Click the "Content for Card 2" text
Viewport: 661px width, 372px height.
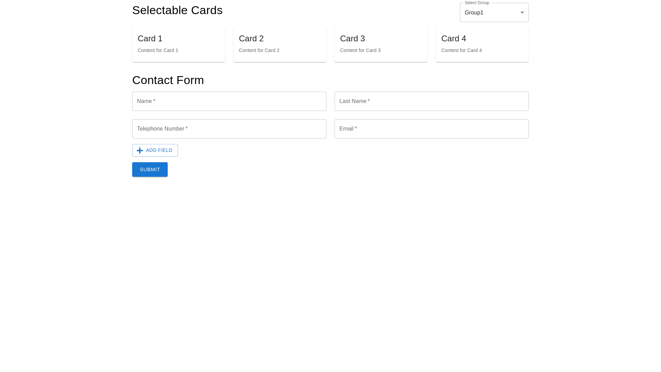tap(259, 50)
